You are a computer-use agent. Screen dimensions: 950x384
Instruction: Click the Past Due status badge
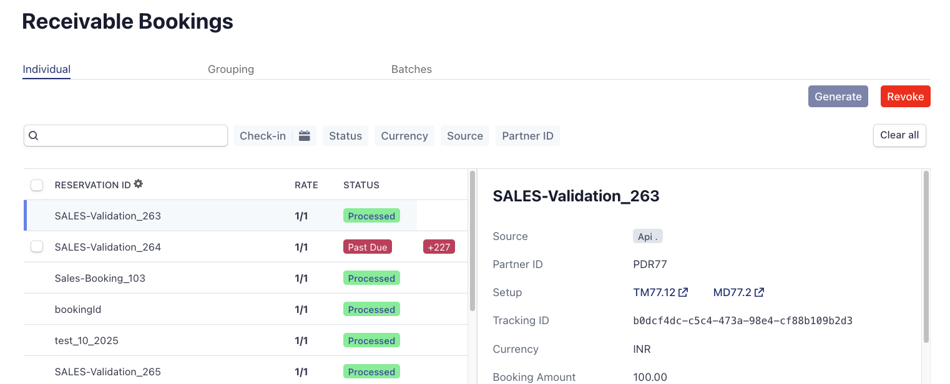368,247
